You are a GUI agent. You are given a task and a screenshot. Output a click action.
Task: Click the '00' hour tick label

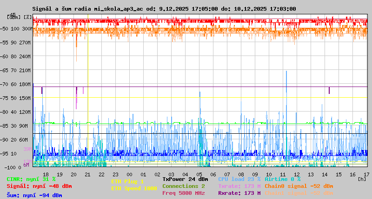pyautogui.click(x=129, y=174)
